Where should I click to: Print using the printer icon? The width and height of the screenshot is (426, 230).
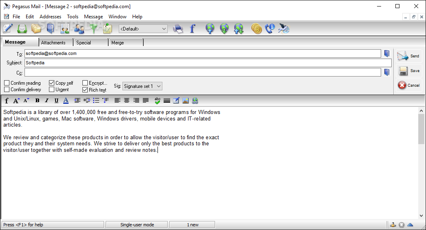coord(178,28)
